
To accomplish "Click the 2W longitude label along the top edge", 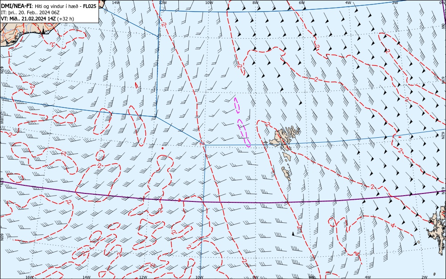I will coord(395,3).
